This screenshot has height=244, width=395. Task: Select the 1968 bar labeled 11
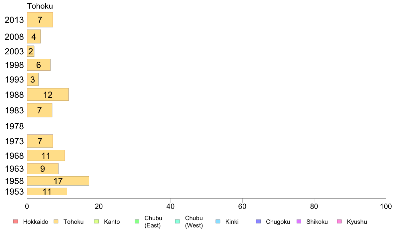pyautogui.click(x=46, y=155)
